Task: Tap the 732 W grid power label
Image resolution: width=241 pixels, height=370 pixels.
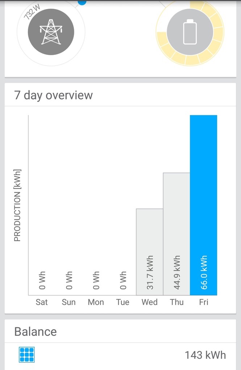Action: click(32, 12)
